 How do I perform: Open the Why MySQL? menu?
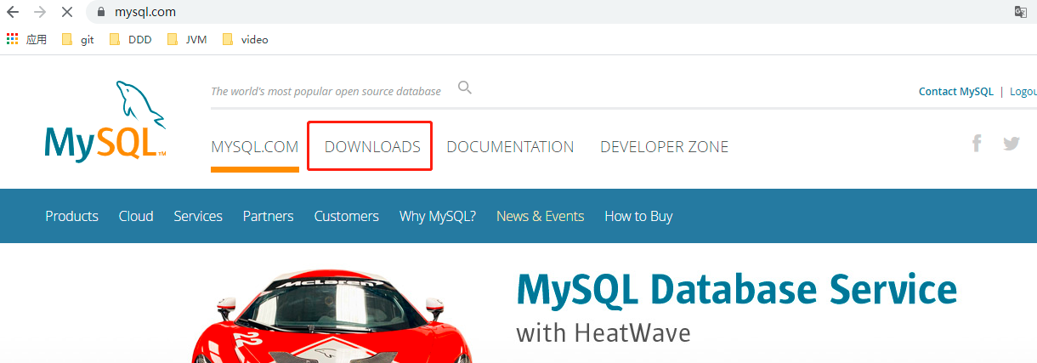coord(438,216)
